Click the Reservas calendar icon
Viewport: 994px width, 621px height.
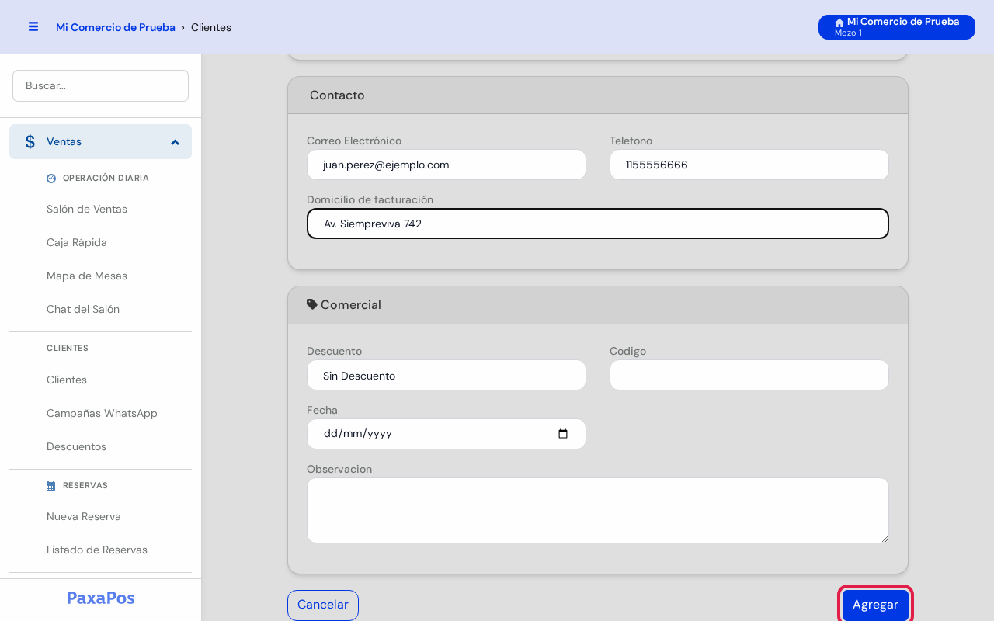pos(51,486)
